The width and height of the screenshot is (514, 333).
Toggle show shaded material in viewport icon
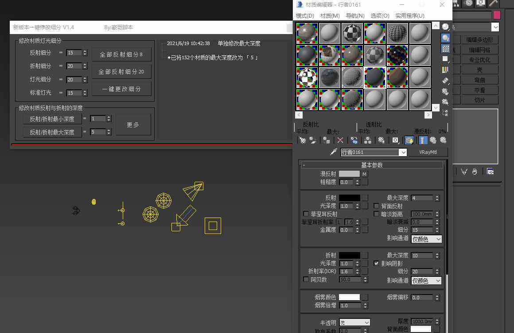pyautogui.click(x=409, y=140)
